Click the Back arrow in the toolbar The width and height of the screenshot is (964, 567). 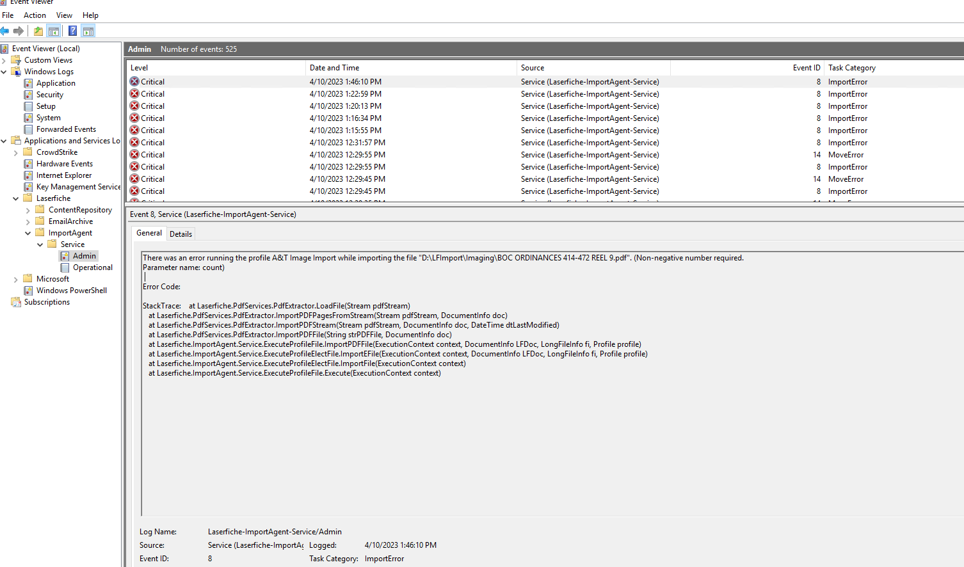coord(5,31)
